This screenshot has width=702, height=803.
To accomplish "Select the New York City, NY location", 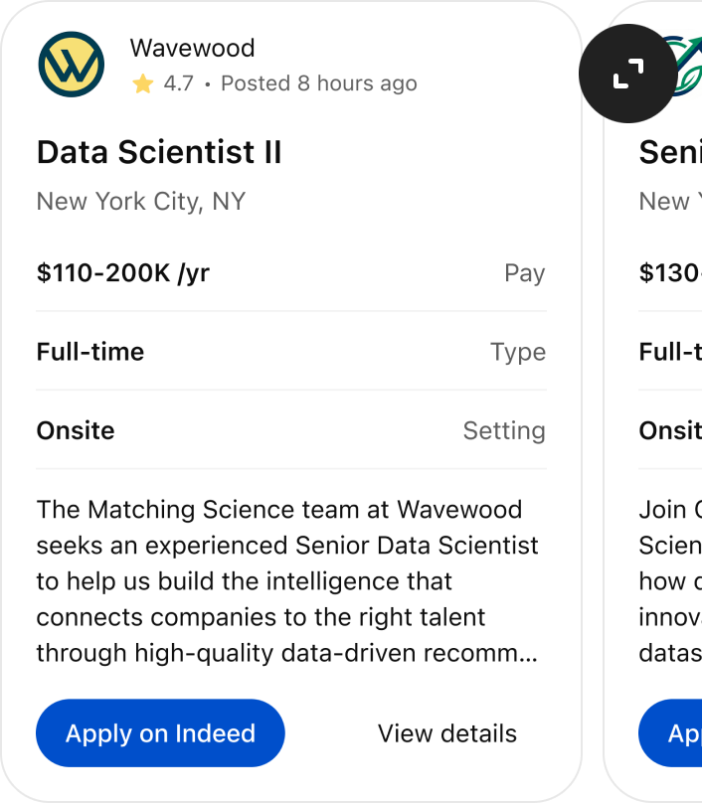I will (140, 201).
